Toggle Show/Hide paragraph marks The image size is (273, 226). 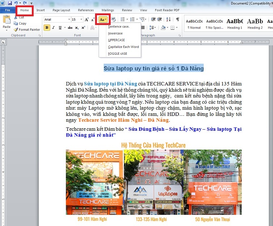tap(178, 19)
